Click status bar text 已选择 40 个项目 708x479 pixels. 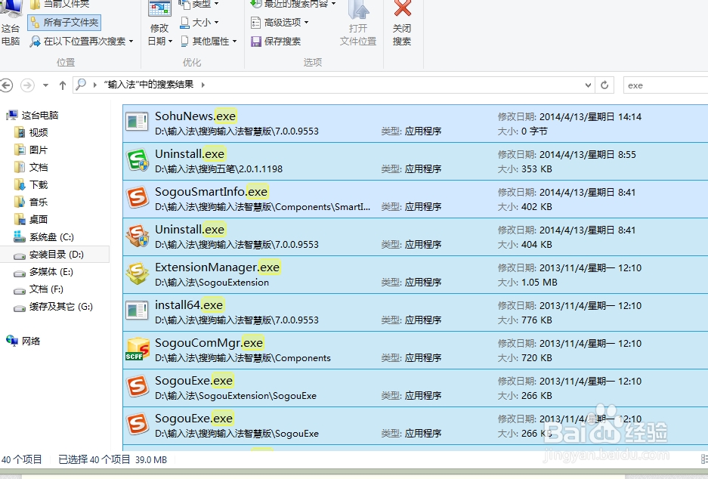[94, 459]
